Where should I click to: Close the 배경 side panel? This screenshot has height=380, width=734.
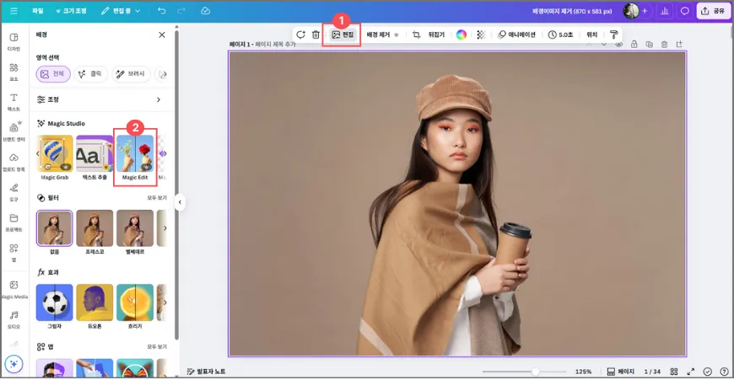tap(162, 35)
